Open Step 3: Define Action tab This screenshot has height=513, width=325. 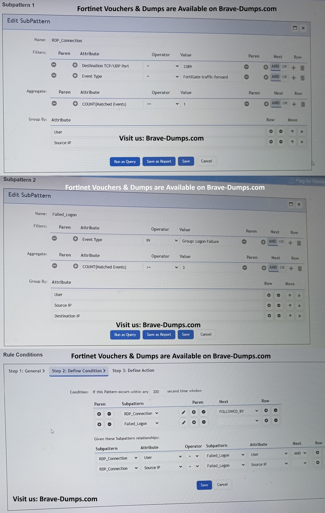[x=133, y=370]
